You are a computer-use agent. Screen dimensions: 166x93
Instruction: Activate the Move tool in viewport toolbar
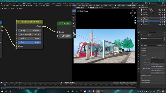(x=74, y=17)
